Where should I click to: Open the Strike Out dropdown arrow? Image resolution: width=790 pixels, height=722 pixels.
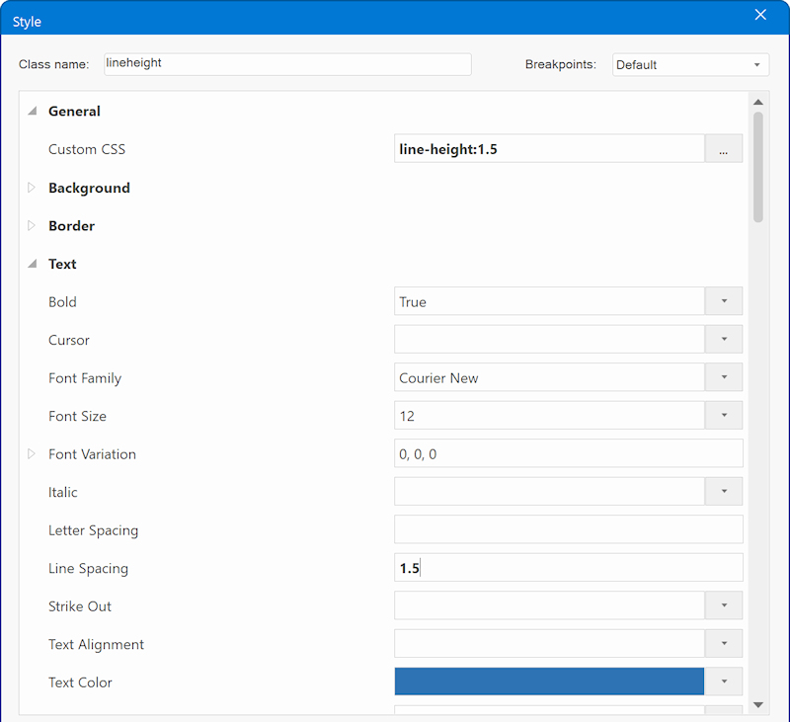click(x=723, y=606)
